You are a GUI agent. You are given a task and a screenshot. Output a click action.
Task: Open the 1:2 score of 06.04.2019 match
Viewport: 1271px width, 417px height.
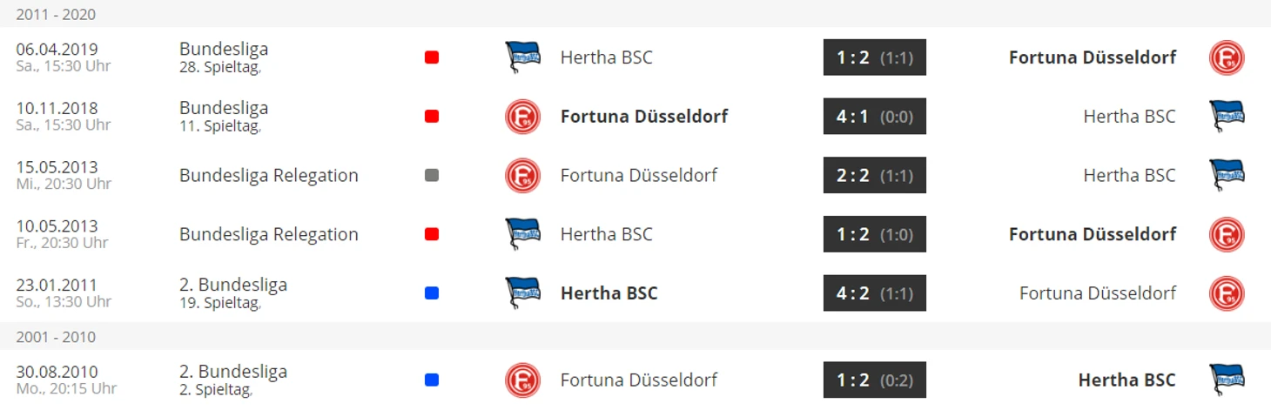874,57
